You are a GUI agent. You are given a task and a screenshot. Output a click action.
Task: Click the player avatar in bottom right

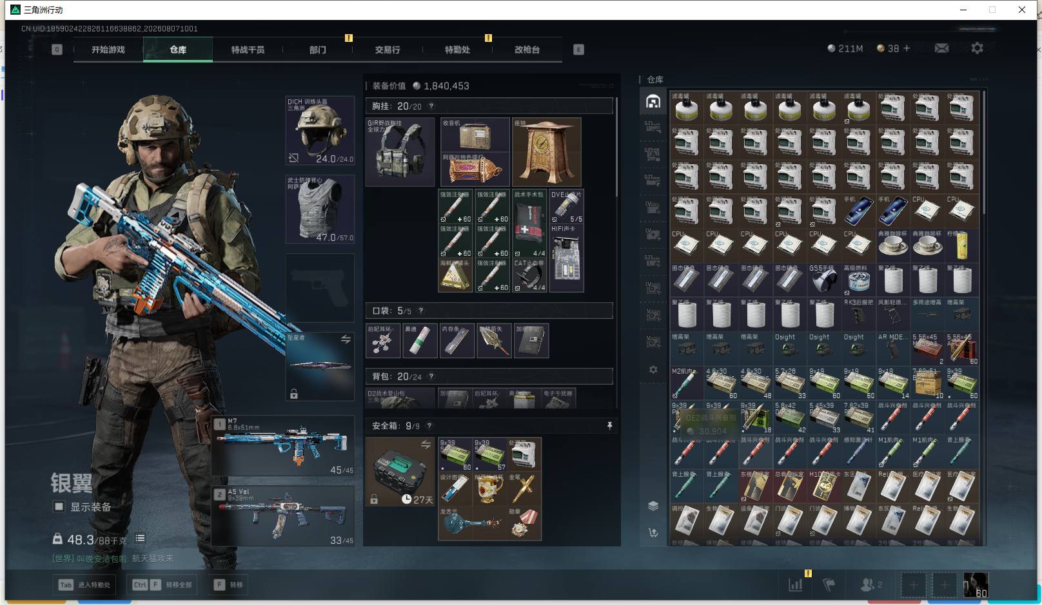975,585
